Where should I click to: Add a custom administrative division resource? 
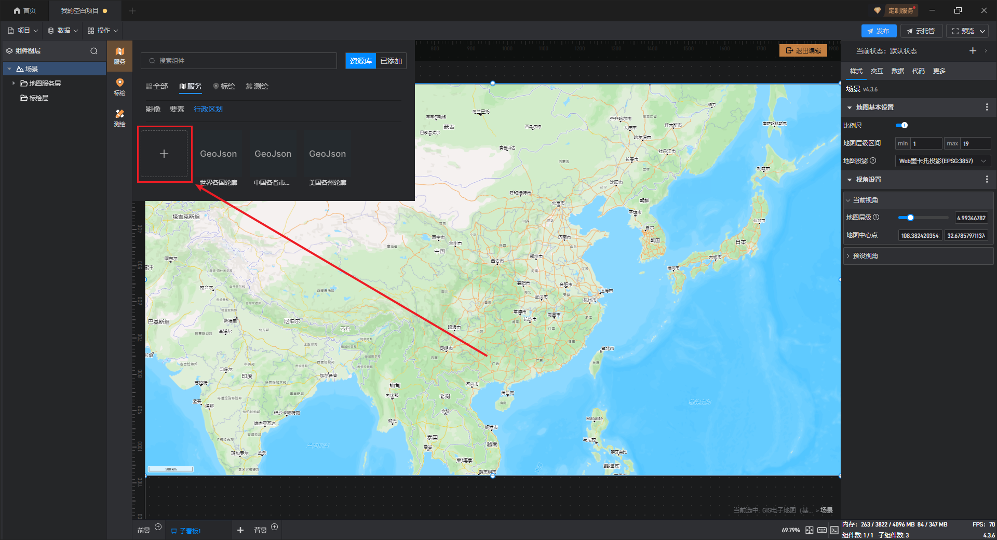164,154
